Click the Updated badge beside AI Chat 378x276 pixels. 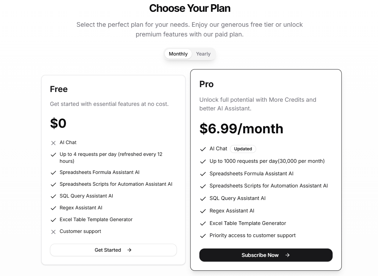243,149
